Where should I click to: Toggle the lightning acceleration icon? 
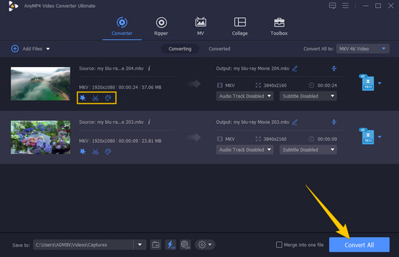170,245
